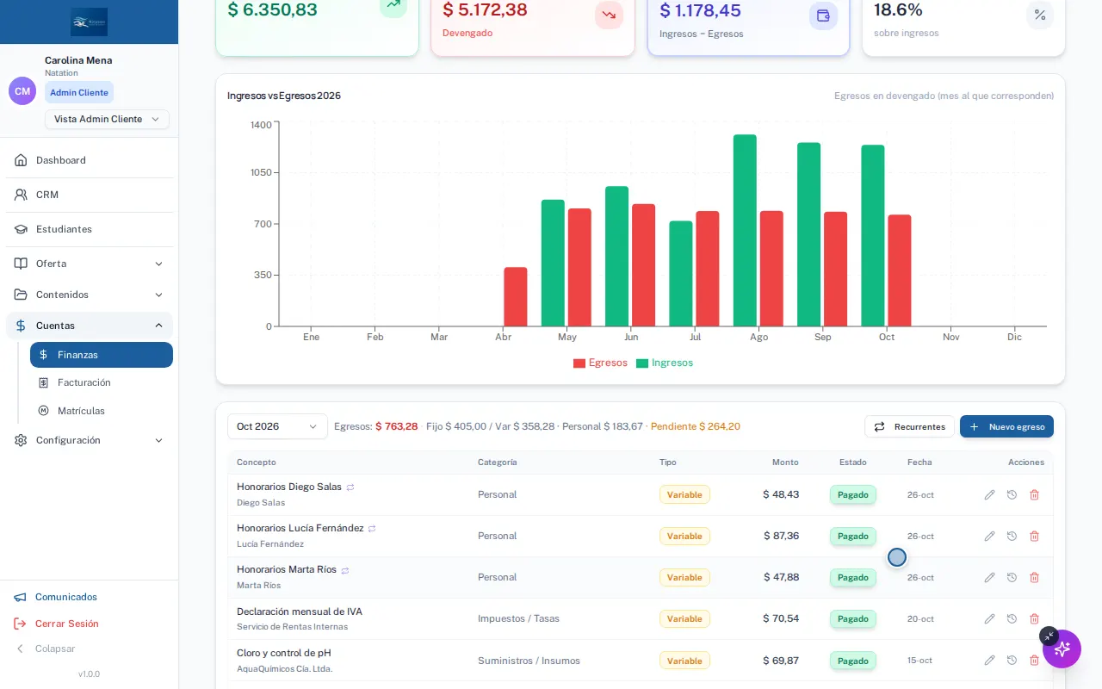Click the downward trend icon on egresos card
The image size is (1102, 689).
(x=609, y=16)
